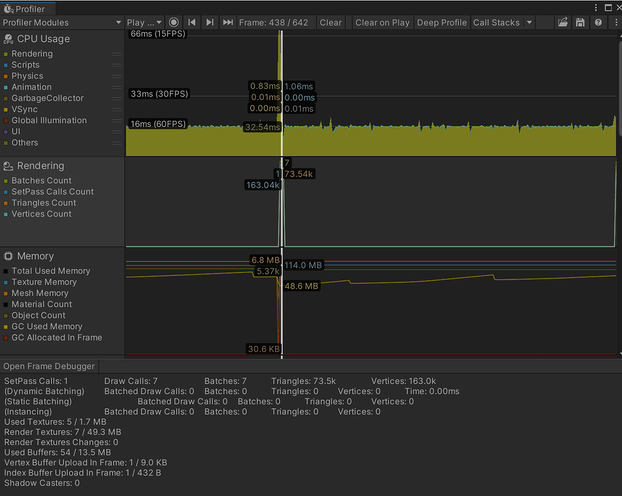Click the CPU Usage module header
The width and height of the screenshot is (622, 496).
pyautogui.click(x=43, y=38)
